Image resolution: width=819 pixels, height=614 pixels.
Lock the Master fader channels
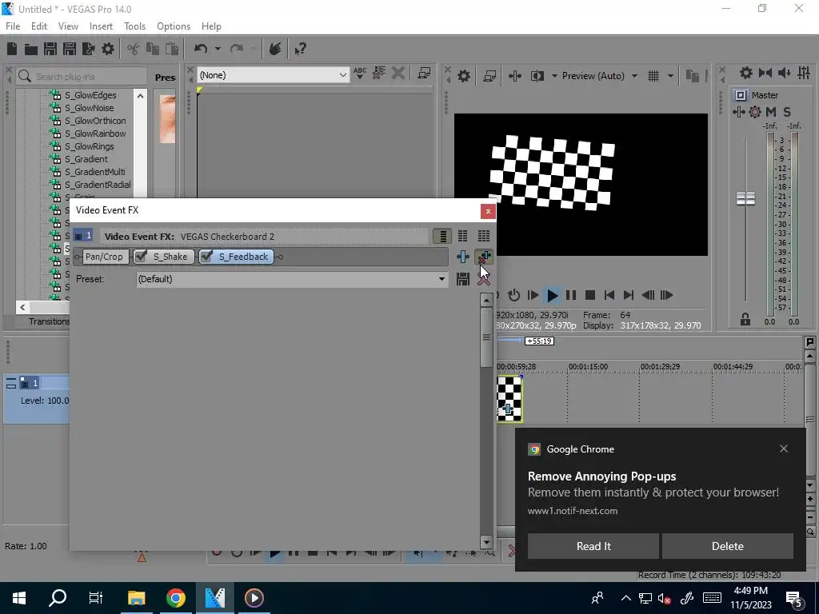(x=745, y=319)
